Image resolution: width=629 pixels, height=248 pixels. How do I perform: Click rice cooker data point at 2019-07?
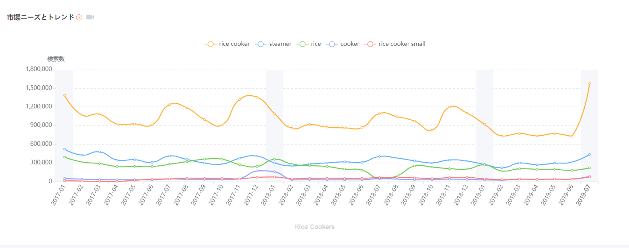point(589,83)
